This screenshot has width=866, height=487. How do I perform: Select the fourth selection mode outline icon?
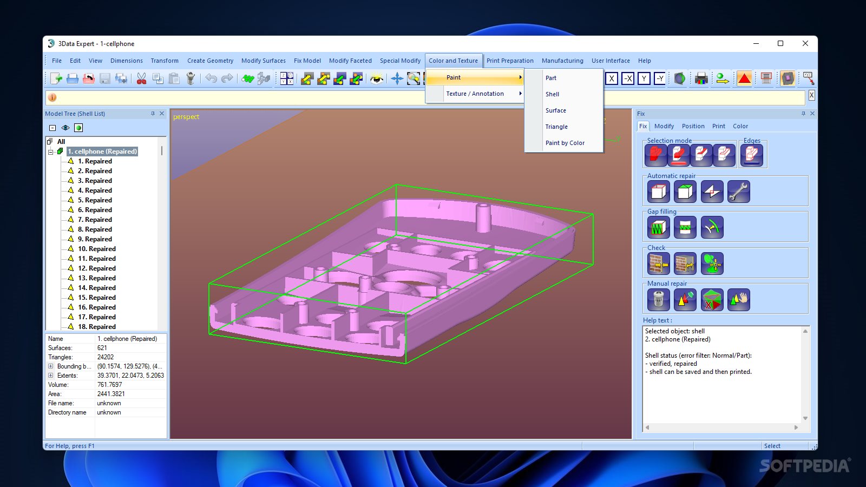pyautogui.click(x=724, y=155)
